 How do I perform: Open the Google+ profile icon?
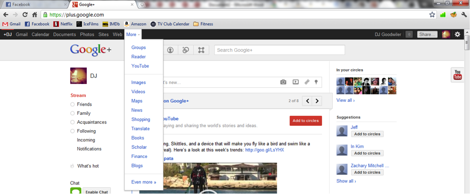[170, 50]
